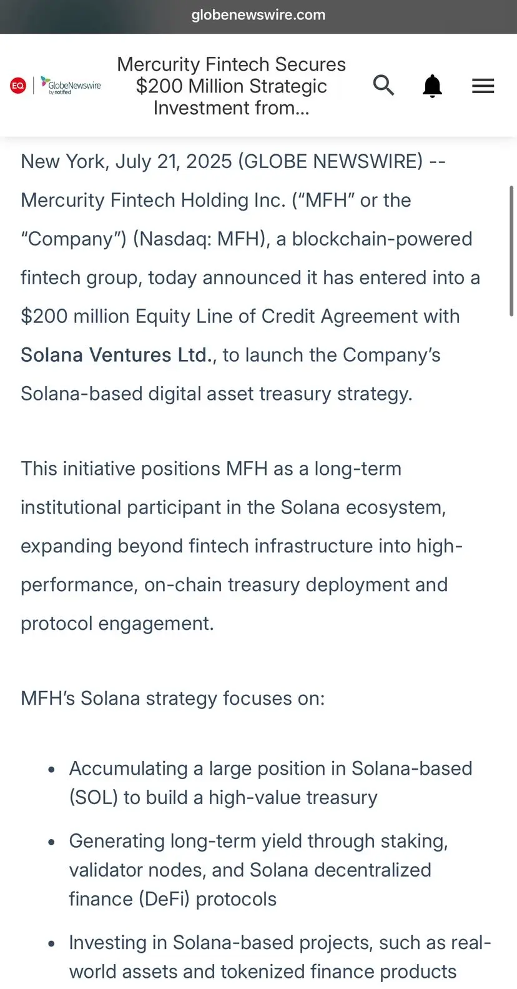The height and width of the screenshot is (989, 517).
Task: Click the bold Solana Ventures Ltd. text
Action: [117, 355]
